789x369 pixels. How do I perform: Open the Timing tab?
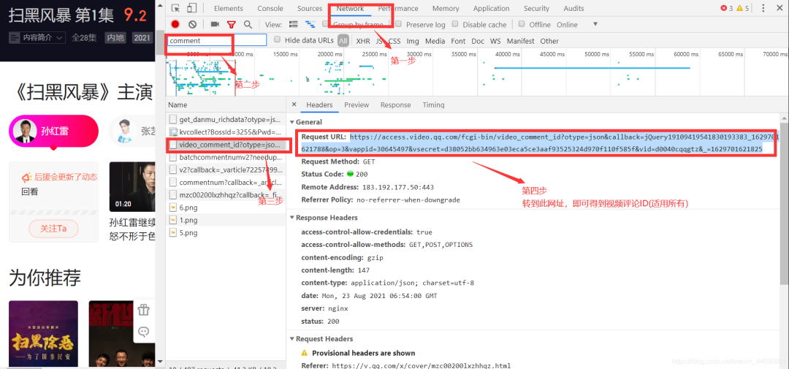click(x=434, y=104)
